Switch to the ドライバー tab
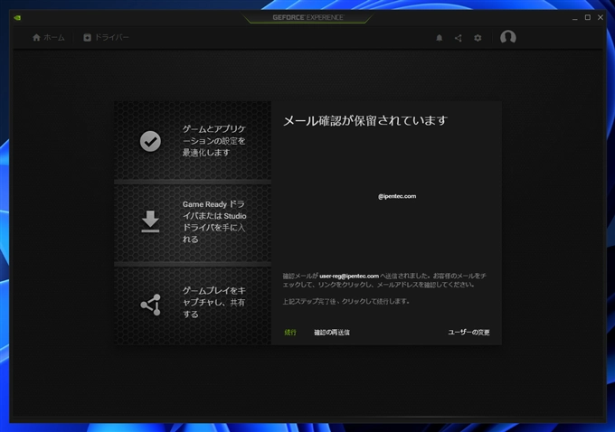This screenshot has width=615, height=432. [107, 38]
